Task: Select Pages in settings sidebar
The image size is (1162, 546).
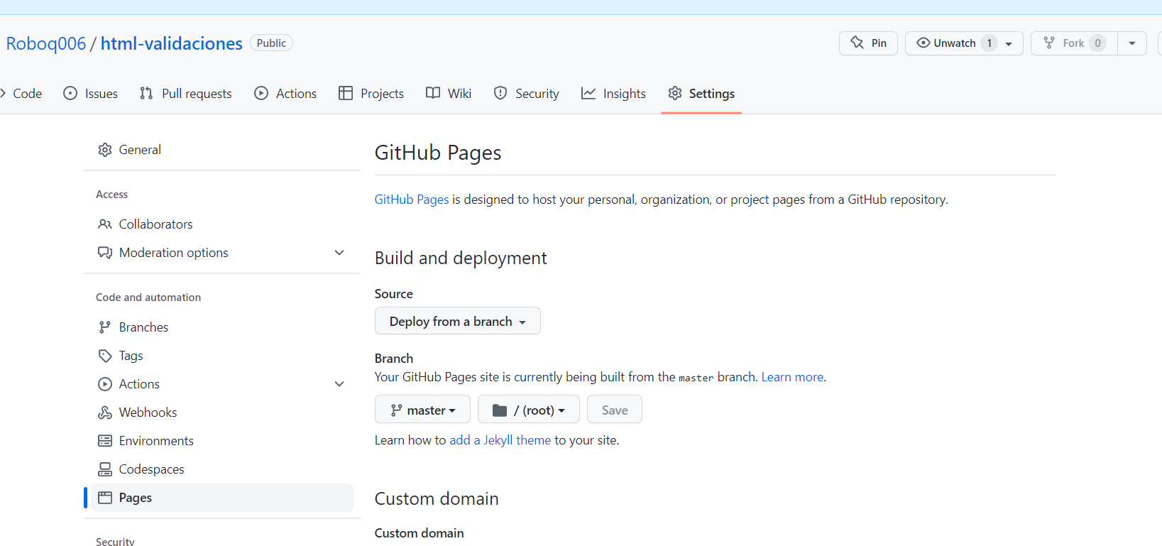Action: click(x=222, y=498)
